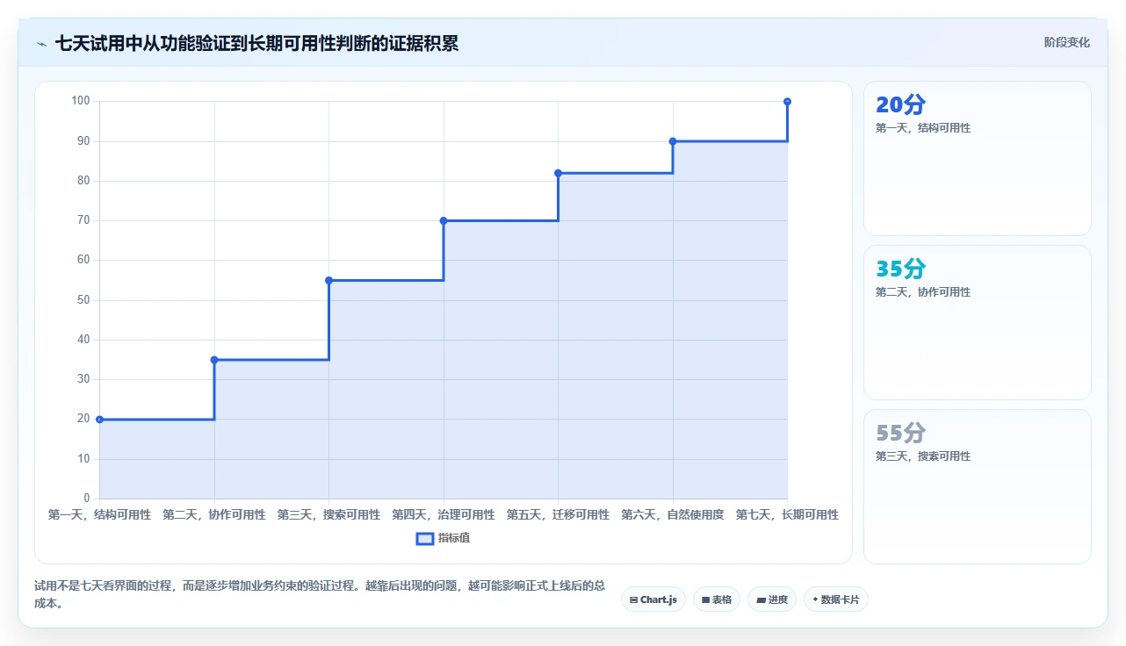This screenshot has width=1126, height=646.
Task: Click data point at 100 on 第七天
Action: coord(787,102)
